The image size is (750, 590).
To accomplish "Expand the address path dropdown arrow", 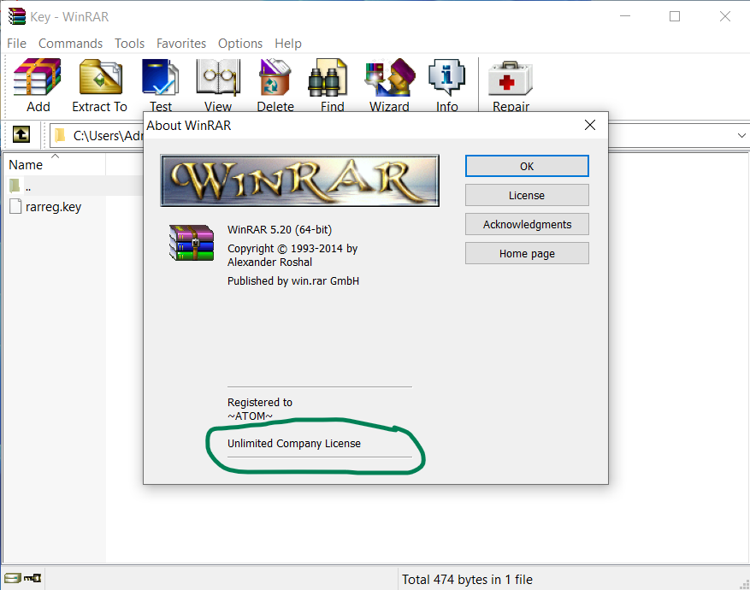I will 741,135.
